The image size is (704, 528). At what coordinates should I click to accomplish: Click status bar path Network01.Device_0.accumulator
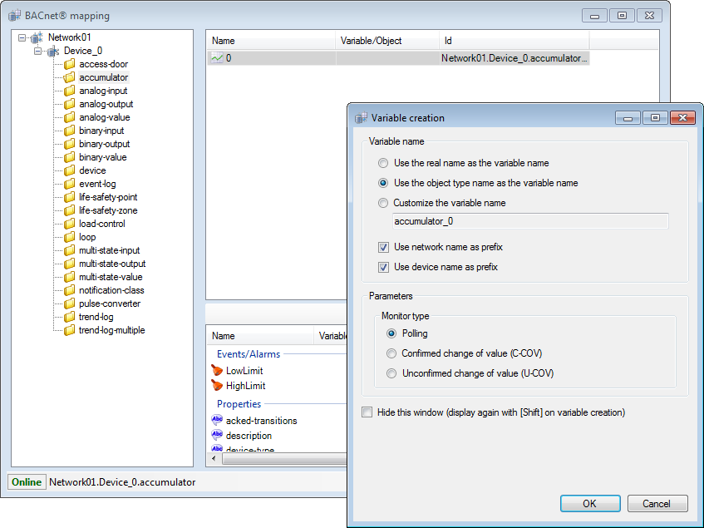(122, 482)
